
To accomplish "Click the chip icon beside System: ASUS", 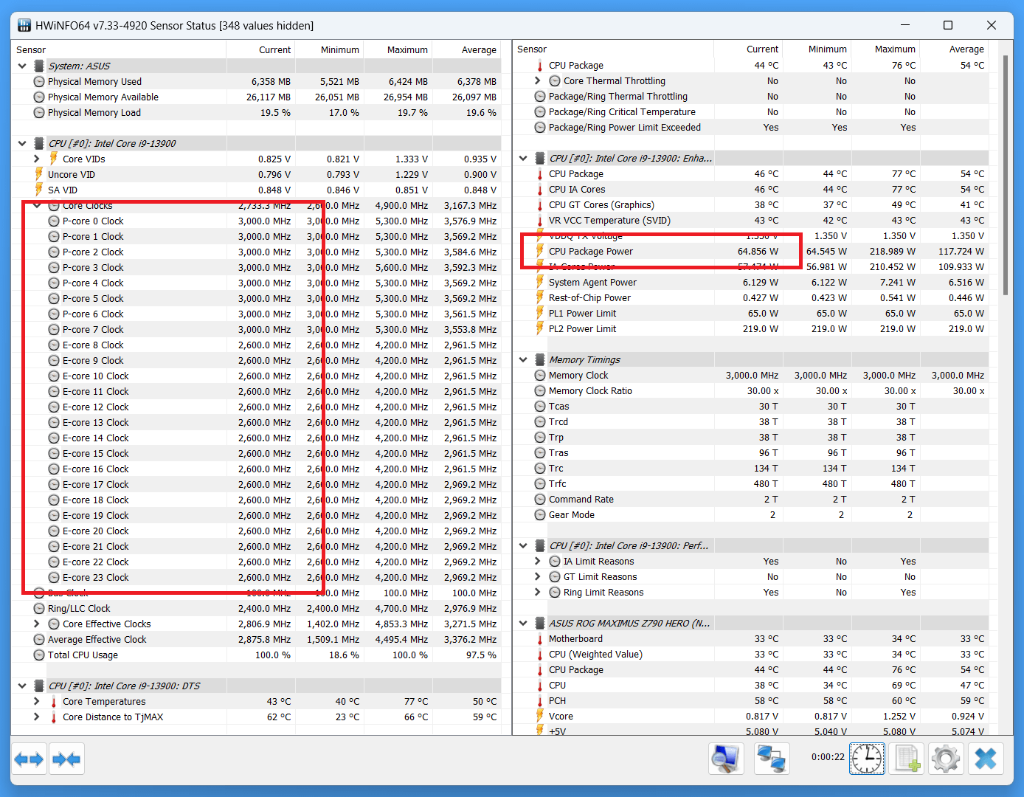I will [x=39, y=66].
